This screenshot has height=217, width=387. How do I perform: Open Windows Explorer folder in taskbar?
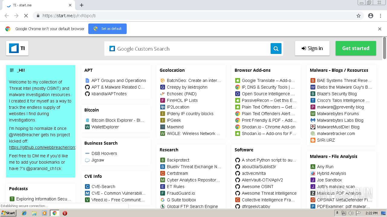click(34, 213)
